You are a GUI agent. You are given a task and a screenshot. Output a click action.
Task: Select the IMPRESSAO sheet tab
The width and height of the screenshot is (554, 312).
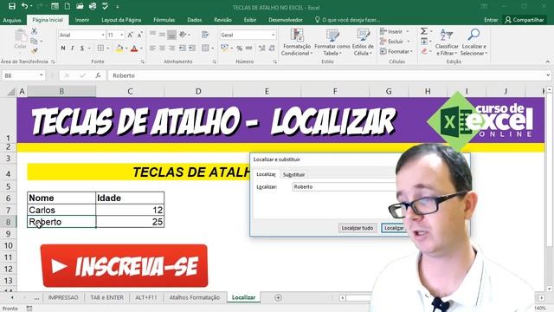[63, 297]
